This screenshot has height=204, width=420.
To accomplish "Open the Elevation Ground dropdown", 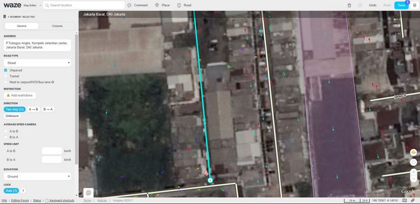I will click(x=37, y=176).
